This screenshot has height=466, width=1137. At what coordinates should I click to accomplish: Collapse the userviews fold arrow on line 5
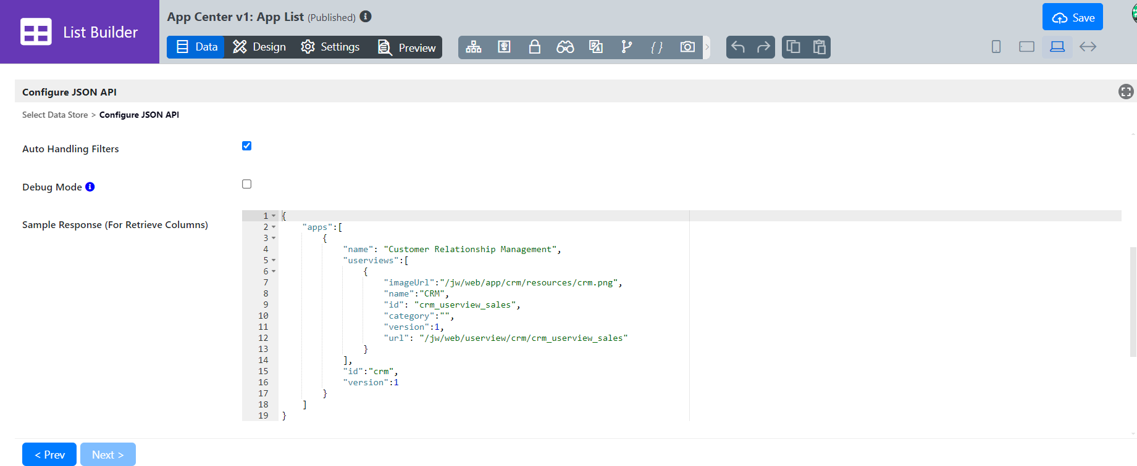274,260
